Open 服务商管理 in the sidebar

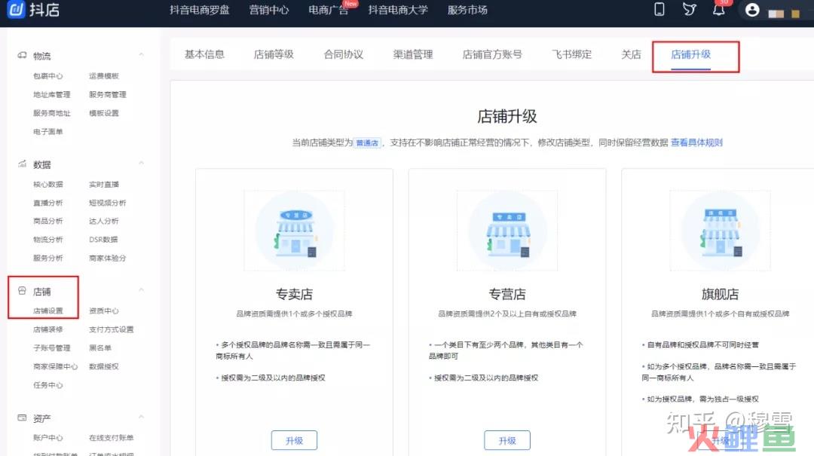pos(108,94)
